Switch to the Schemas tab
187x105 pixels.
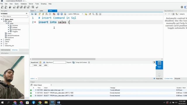15,50
